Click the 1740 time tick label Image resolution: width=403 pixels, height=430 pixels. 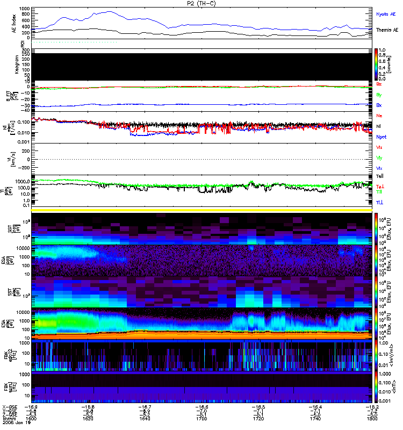[315, 419]
